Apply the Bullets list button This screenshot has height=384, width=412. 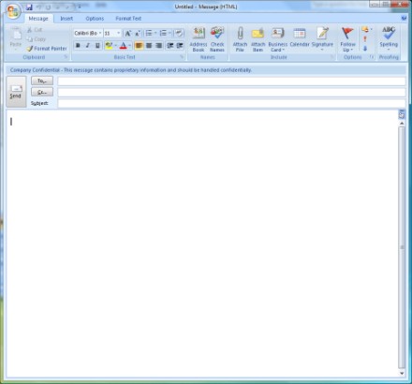pos(149,33)
